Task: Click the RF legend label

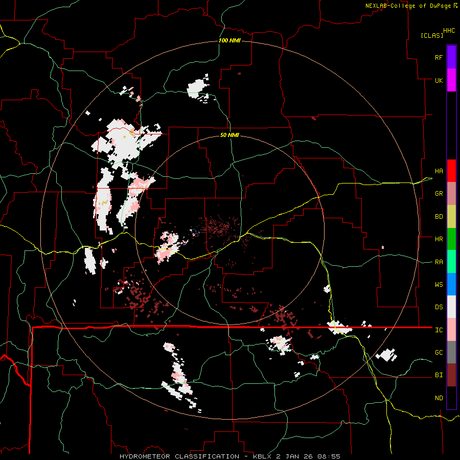Action: 439,57
